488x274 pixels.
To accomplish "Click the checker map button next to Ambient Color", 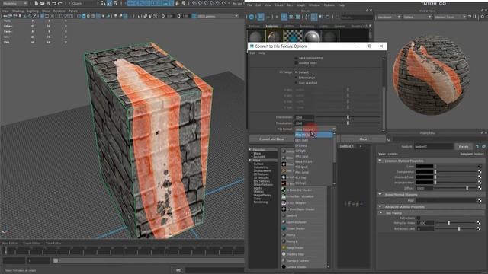I will tap(480, 177).
